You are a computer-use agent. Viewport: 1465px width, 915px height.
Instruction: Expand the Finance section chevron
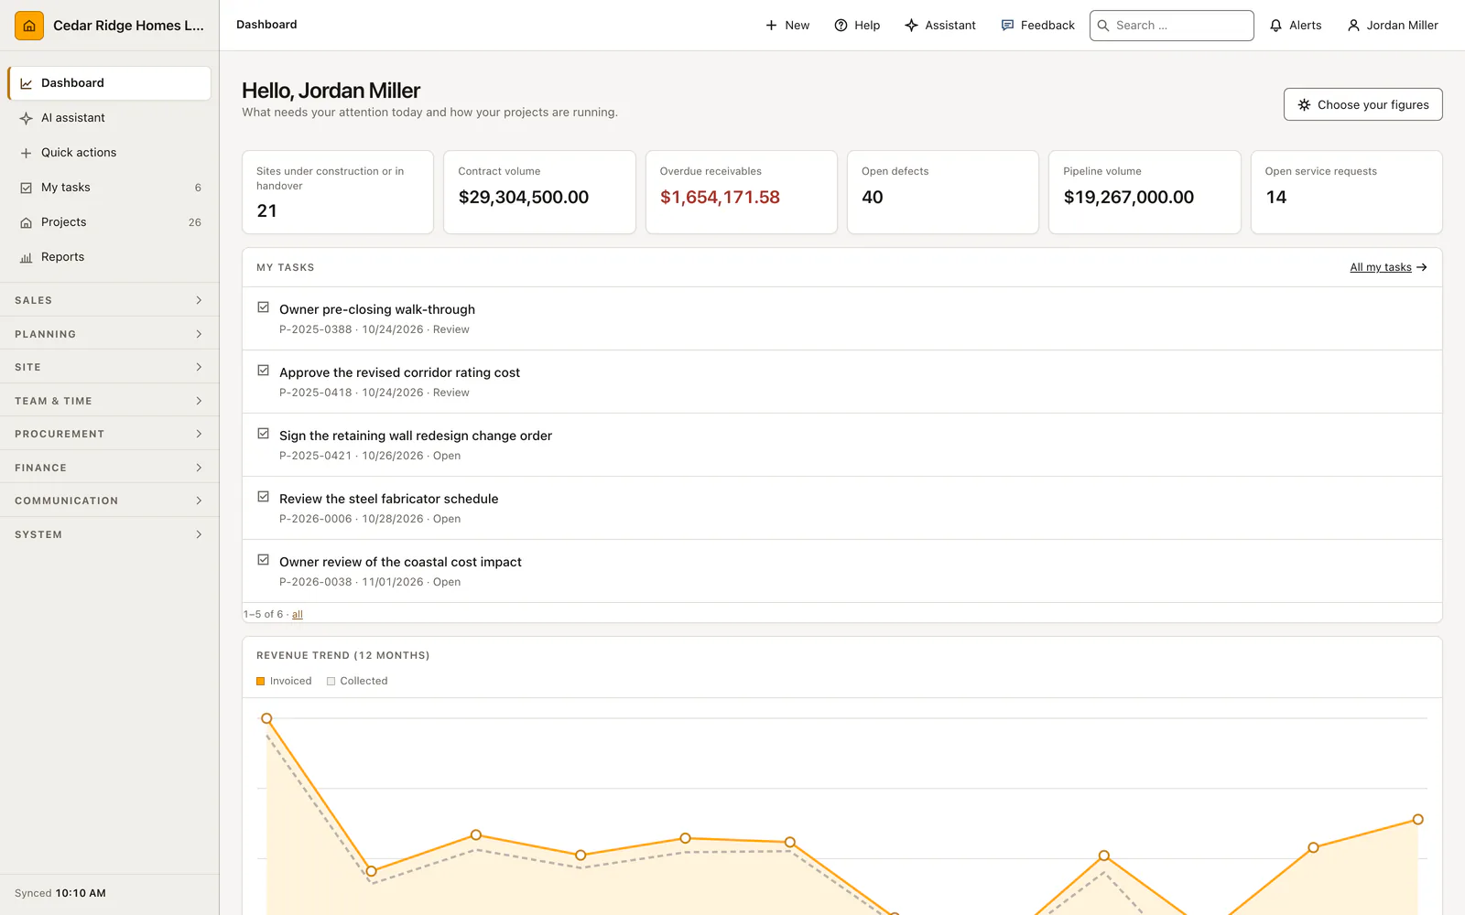[199, 468]
